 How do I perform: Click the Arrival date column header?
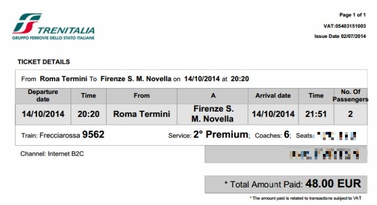(x=273, y=96)
